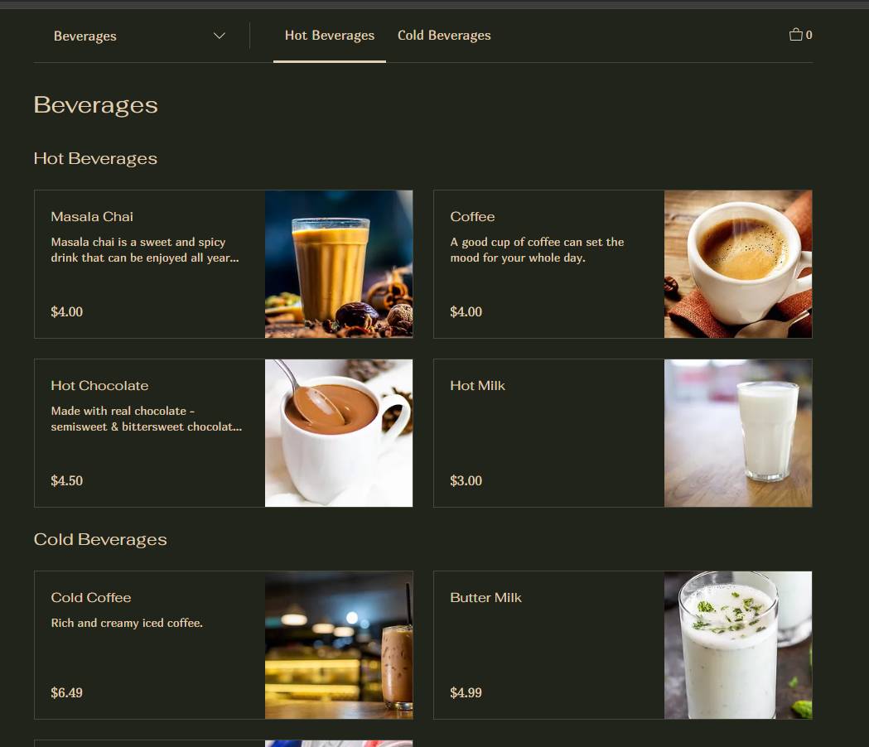The height and width of the screenshot is (747, 869).
Task: Click the 'Masala chai is a sweet and spicy' description
Action: tap(145, 250)
